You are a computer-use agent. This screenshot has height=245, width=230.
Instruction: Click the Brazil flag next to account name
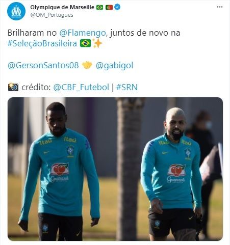99,7
